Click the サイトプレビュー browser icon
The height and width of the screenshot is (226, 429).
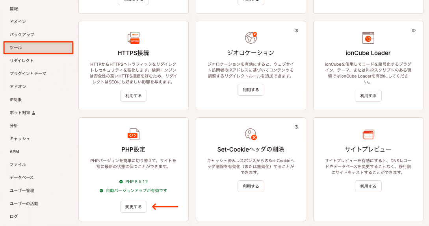[x=368, y=134]
